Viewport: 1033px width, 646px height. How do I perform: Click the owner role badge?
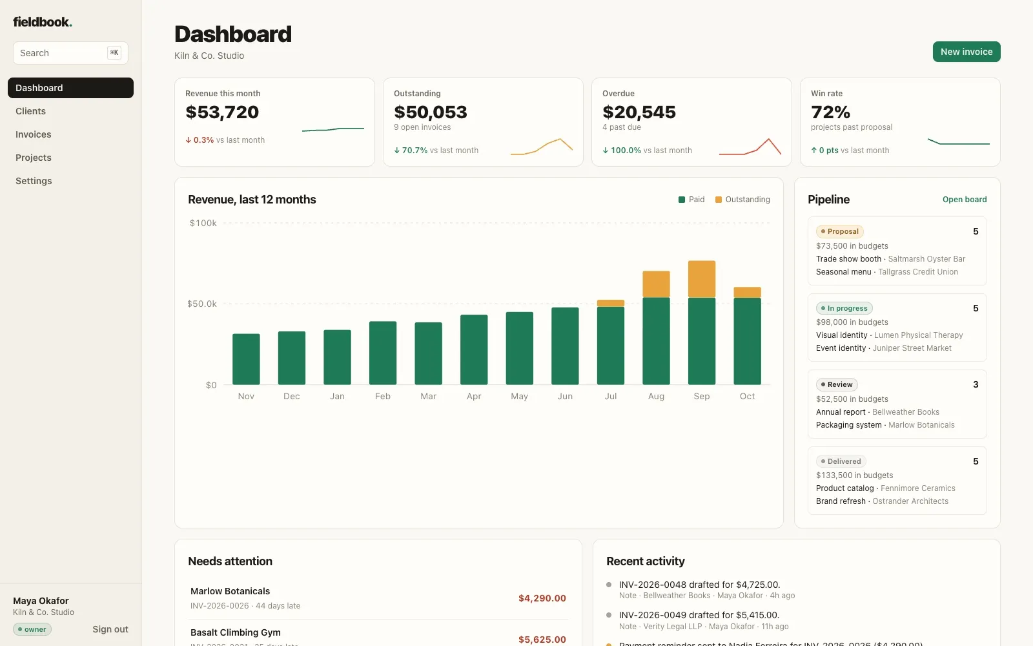point(32,629)
